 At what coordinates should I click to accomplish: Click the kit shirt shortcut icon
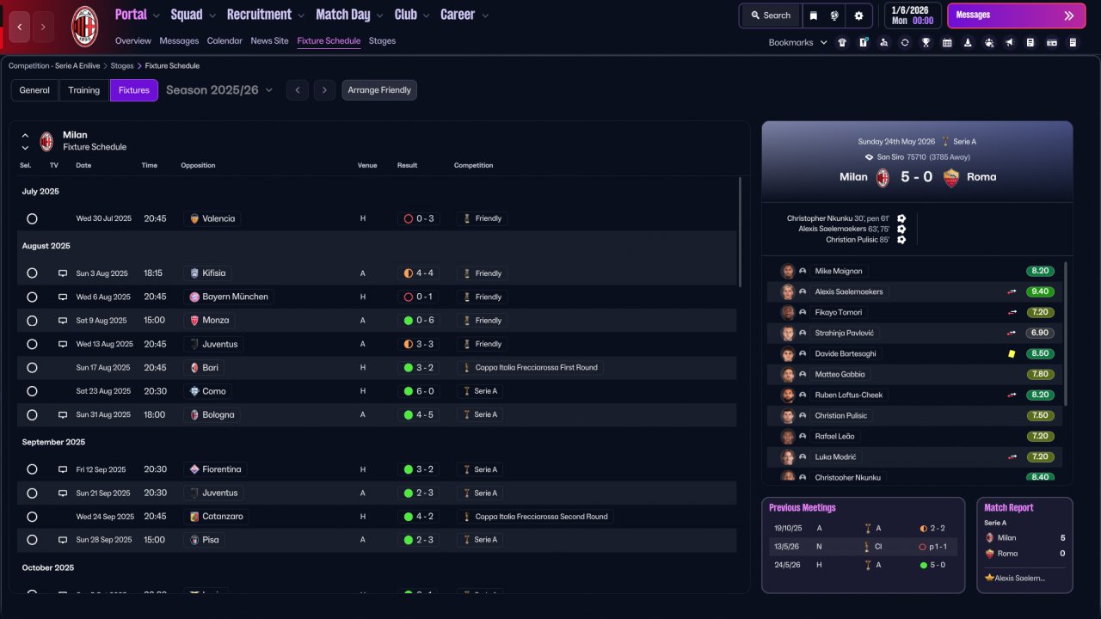[x=842, y=42]
